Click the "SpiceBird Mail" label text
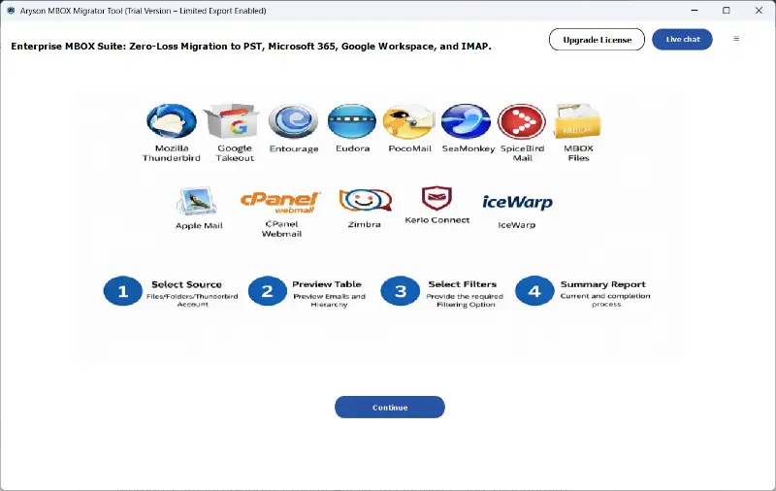This screenshot has width=776, height=491. pyautogui.click(x=522, y=153)
